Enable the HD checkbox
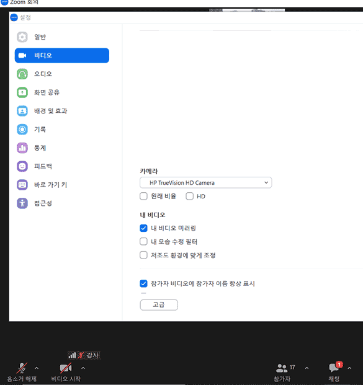Image resolution: width=363 pixels, height=385 pixels. tap(189, 196)
